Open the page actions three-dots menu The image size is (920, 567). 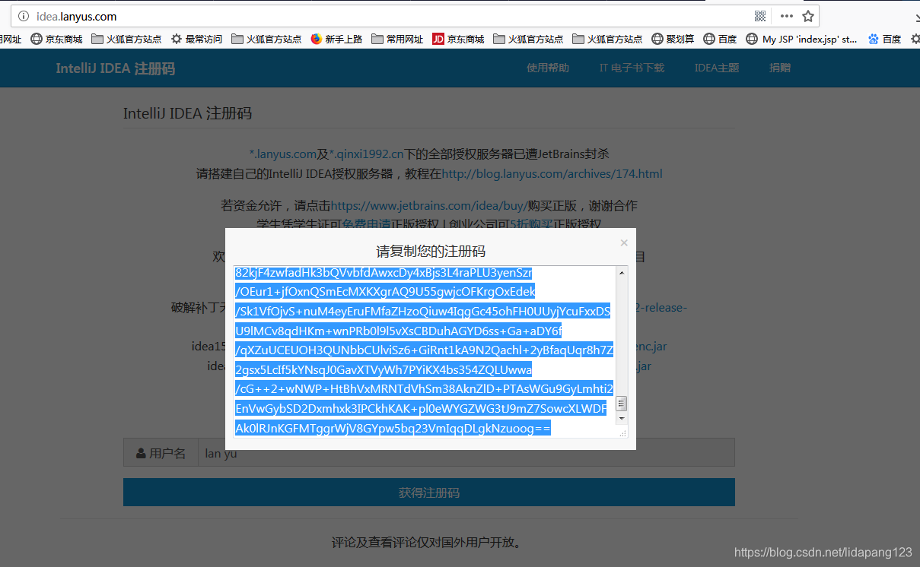786,16
